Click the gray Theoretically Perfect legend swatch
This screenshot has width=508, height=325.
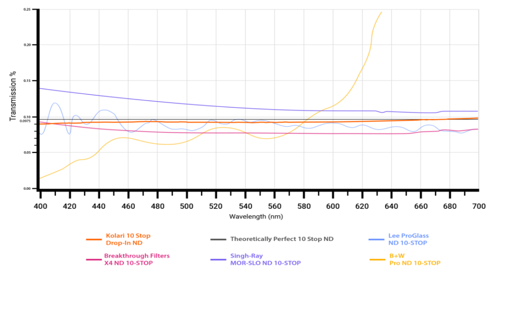[218, 239]
